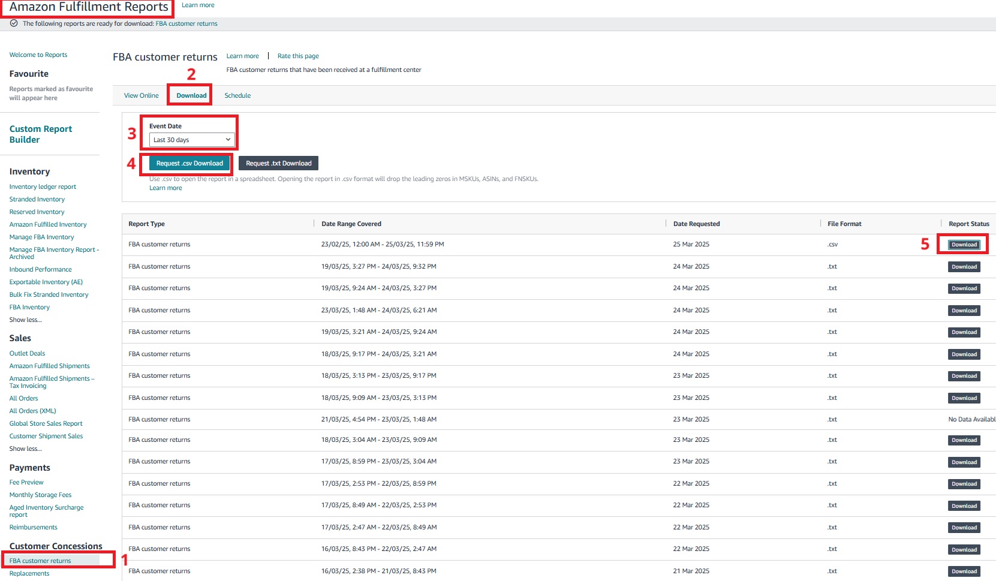Image resolution: width=996 pixels, height=581 pixels.
Task: Download report covering 16/03/25, 2:38 PM range
Action: pos(964,571)
